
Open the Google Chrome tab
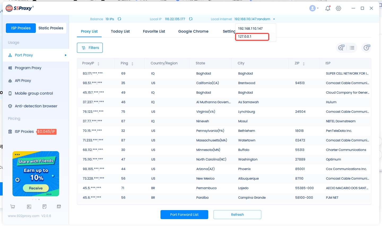(193, 31)
